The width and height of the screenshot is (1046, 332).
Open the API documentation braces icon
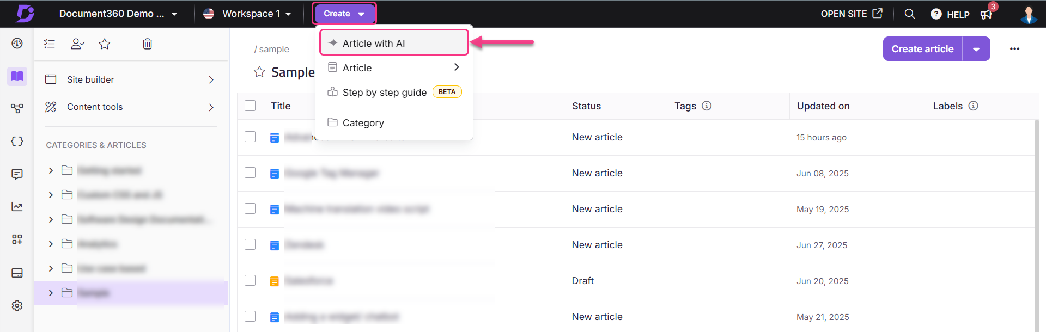pos(17,142)
